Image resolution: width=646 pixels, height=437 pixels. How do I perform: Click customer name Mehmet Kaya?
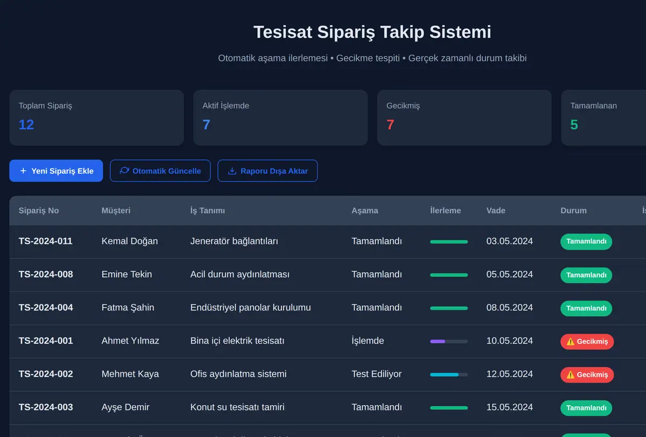130,374
